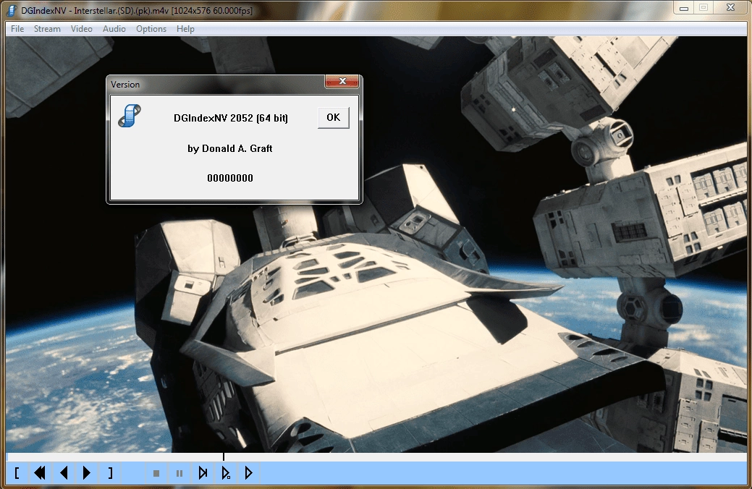Click the "by Donald A. Graft" text

(229, 148)
